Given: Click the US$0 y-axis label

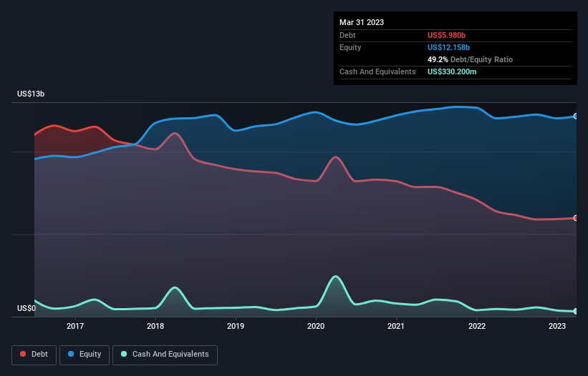Looking at the screenshot, I should (x=26, y=308).
